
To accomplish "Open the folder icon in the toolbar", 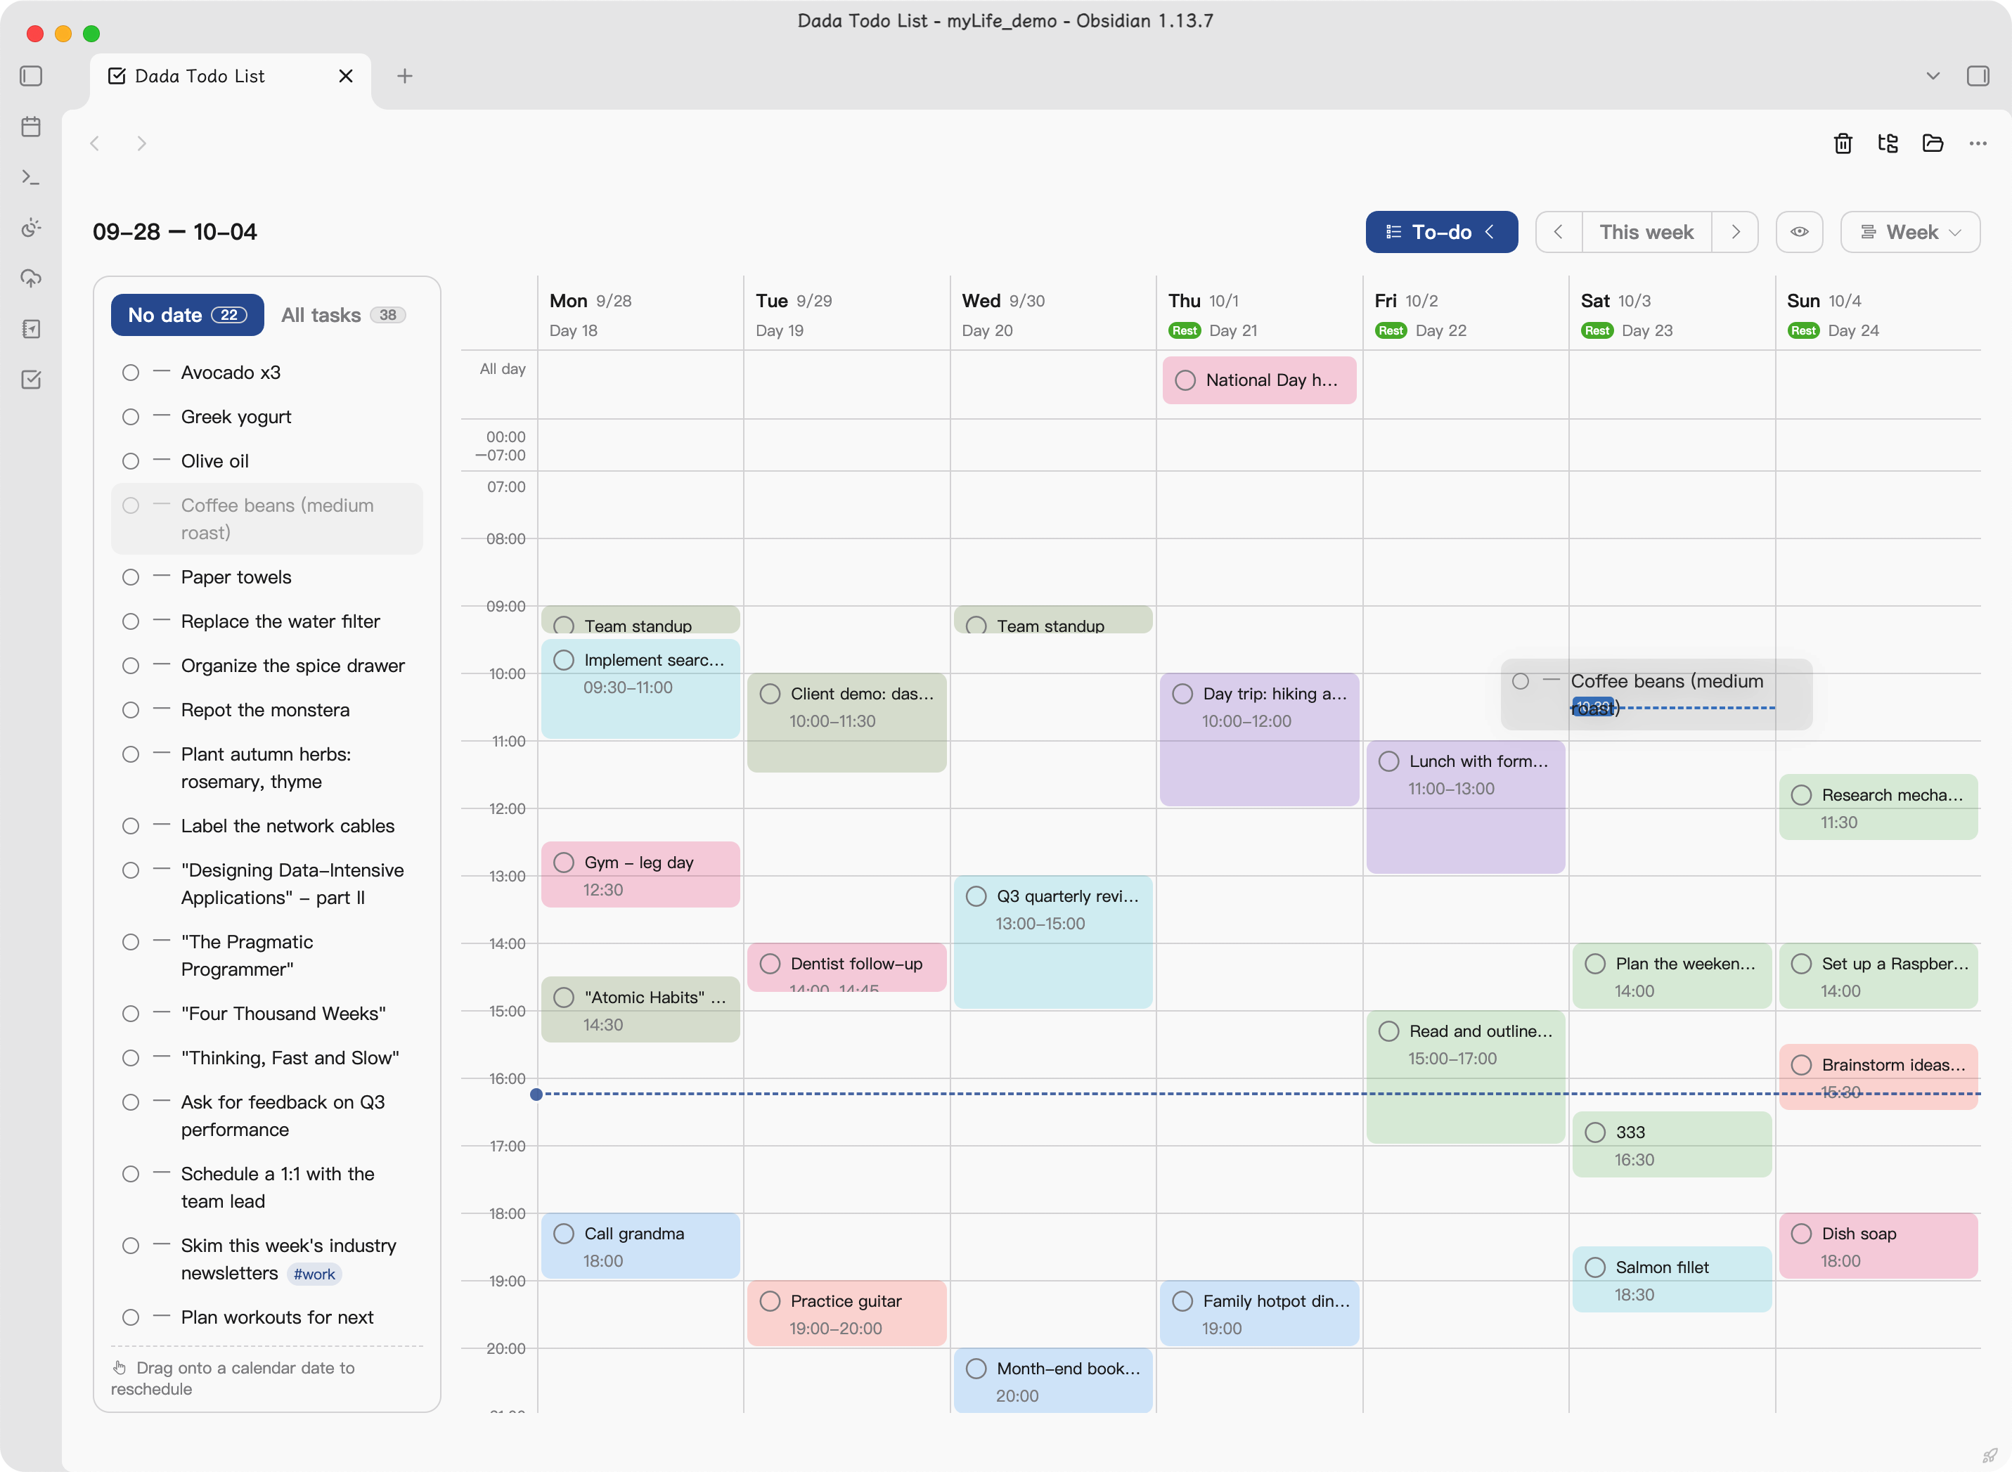I will click(1933, 143).
